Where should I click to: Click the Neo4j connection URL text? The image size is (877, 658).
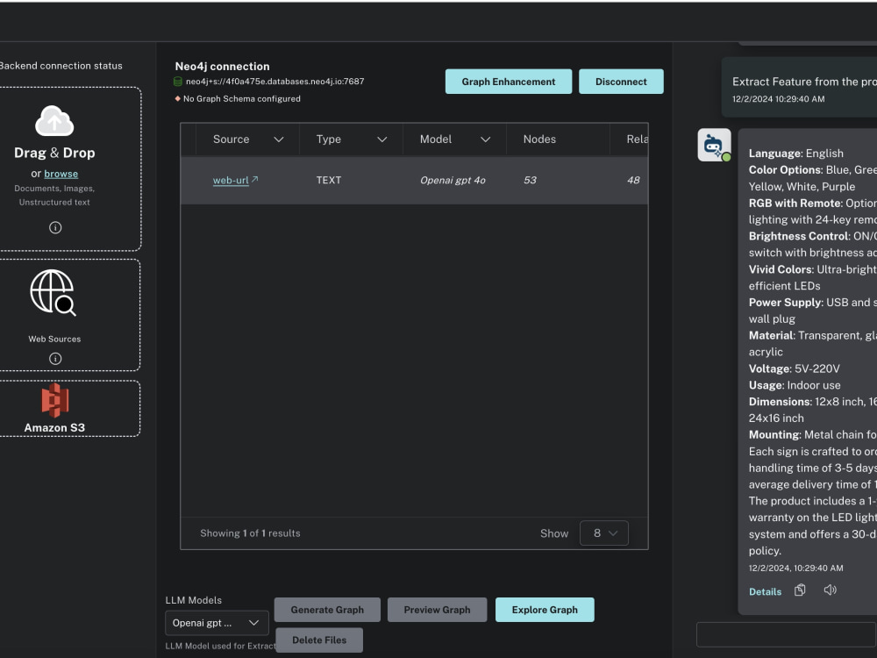coord(275,82)
